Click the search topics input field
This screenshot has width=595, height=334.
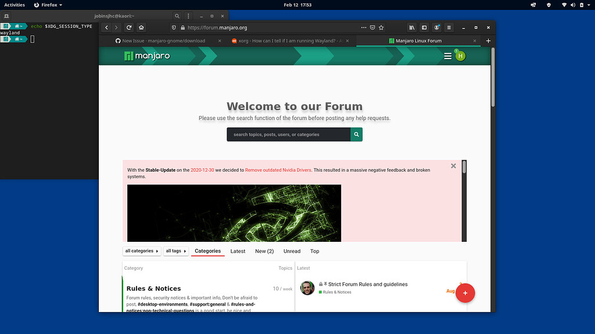[x=288, y=134]
